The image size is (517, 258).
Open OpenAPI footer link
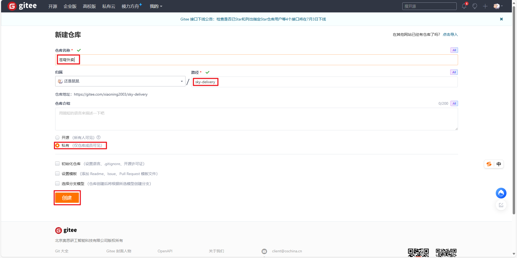(x=165, y=251)
